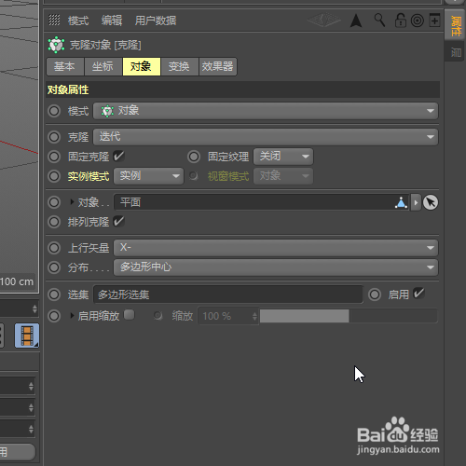Open the 模式 menu
Screen dimensions: 466x466
click(78, 21)
